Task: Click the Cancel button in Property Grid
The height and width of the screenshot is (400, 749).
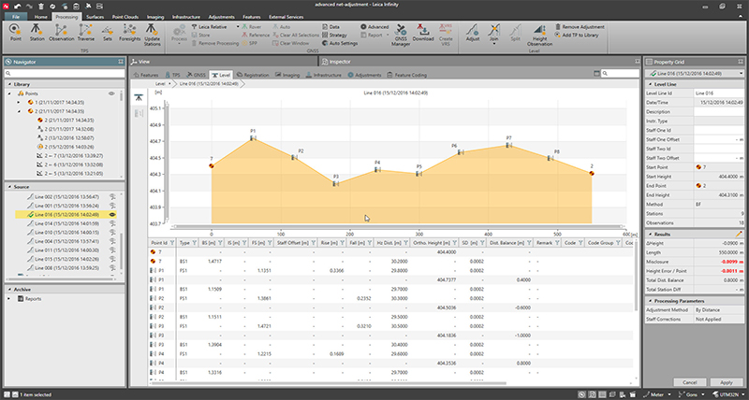Action: click(x=690, y=382)
